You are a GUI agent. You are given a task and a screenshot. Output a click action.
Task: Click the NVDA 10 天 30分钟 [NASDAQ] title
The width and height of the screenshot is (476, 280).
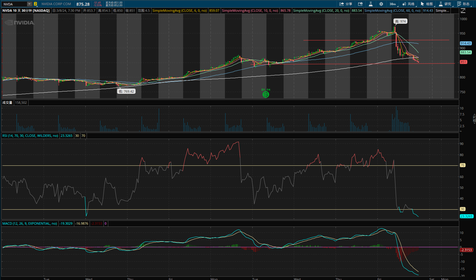click(26, 11)
